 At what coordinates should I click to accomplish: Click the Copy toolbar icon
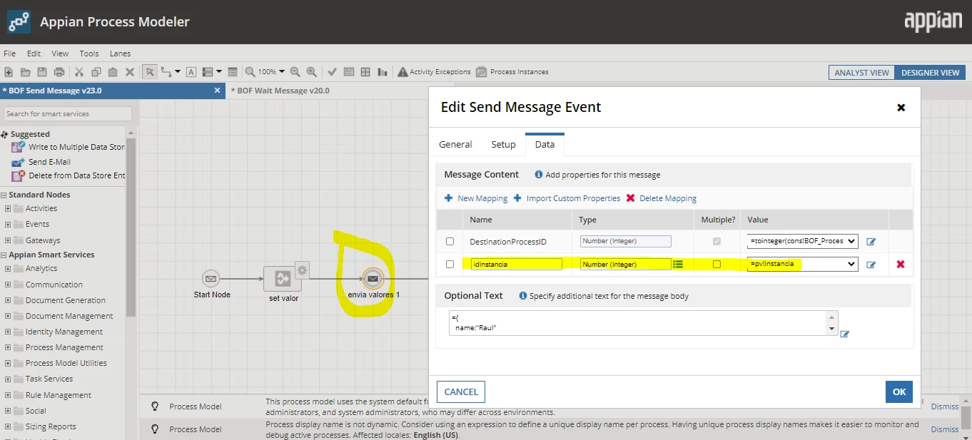[96, 72]
